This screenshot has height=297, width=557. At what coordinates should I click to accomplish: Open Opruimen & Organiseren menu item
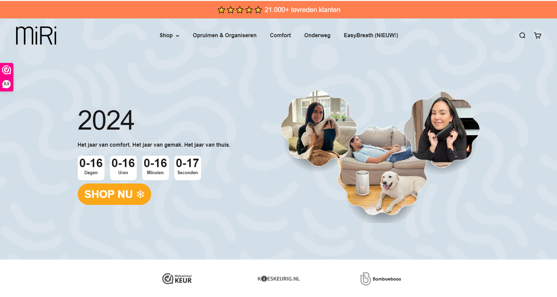point(225,35)
